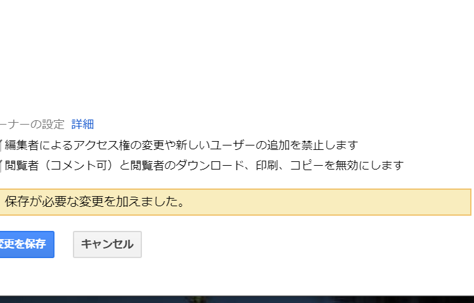Click the ダウンロード、印刷、コピーを無効にします text

[x=290, y=166]
